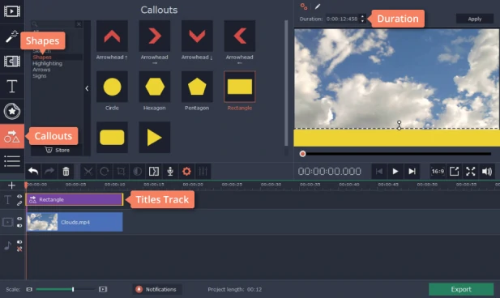
Task: Click the green Export button
Action: [461, 289]
